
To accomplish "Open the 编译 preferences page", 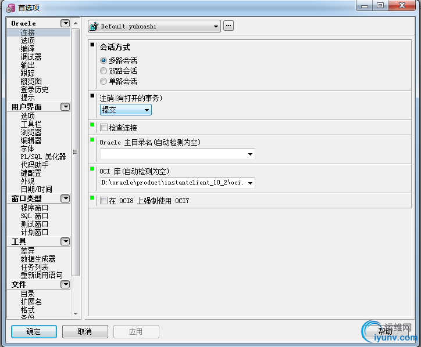I will coord(28,49).
